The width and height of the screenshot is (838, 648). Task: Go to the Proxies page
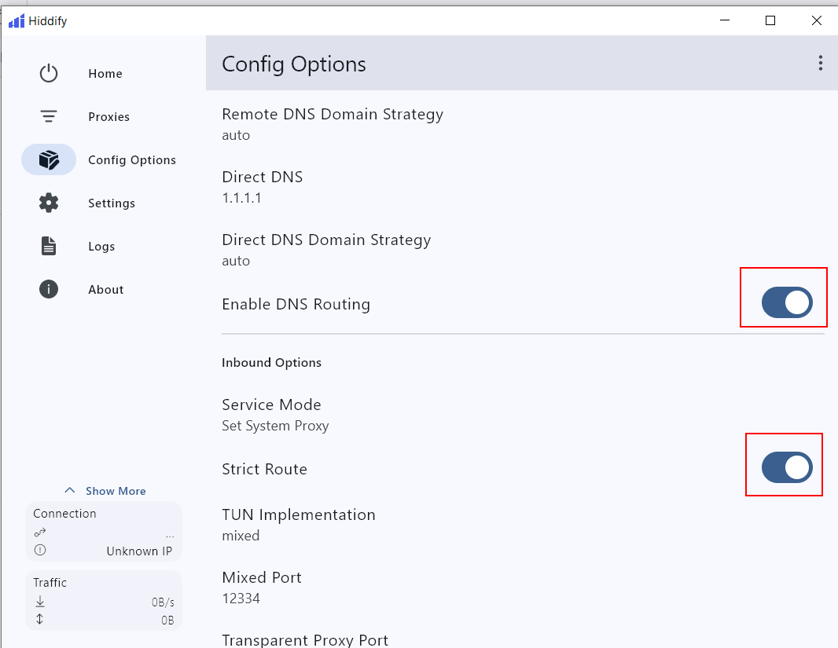pos(108,117)
